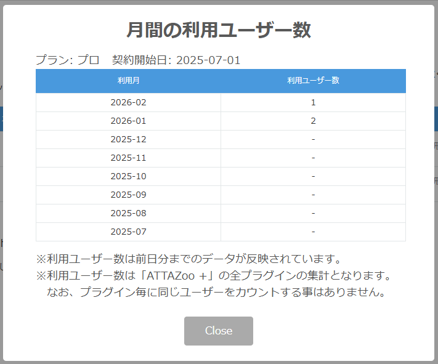Click user count value for 2026-01

313,121
